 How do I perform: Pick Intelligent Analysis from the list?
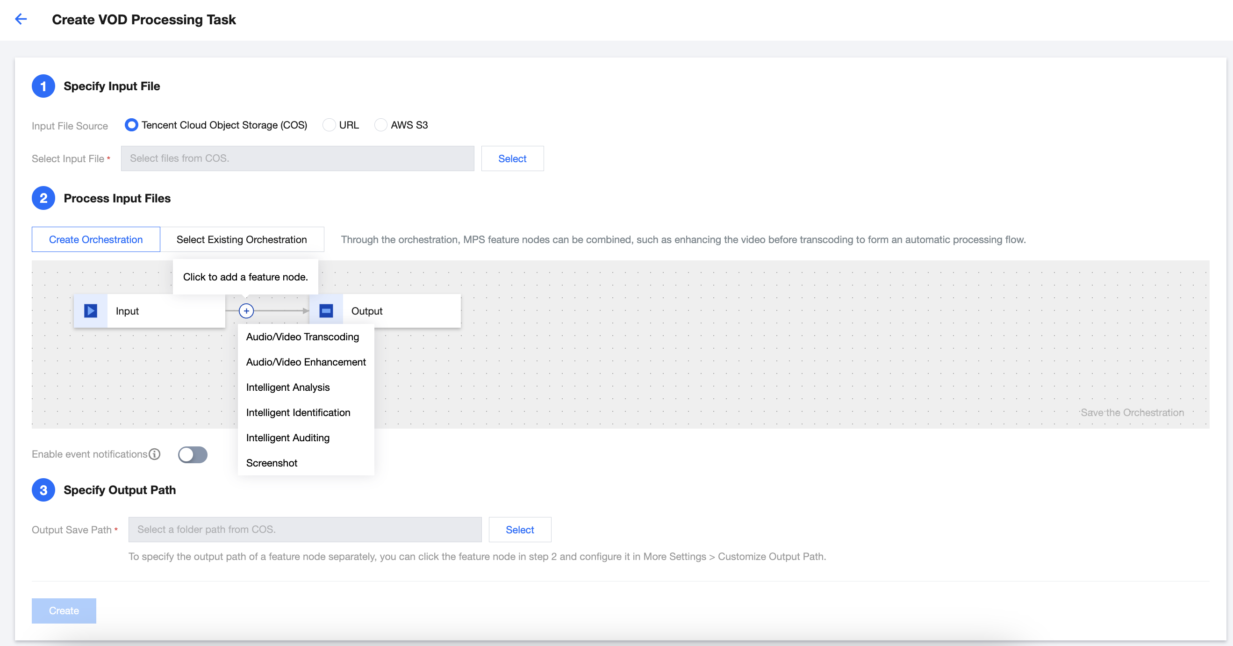pos(287,388)
